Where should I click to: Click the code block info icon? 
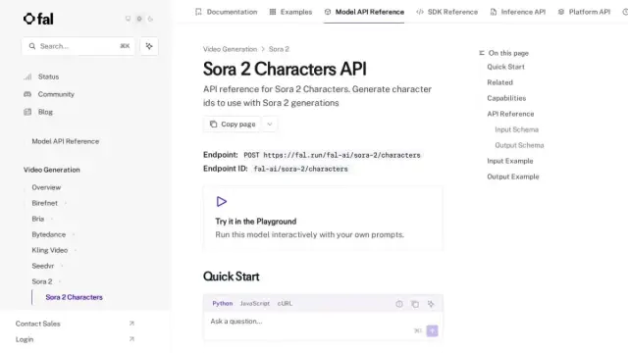click(x=399, y=304)
